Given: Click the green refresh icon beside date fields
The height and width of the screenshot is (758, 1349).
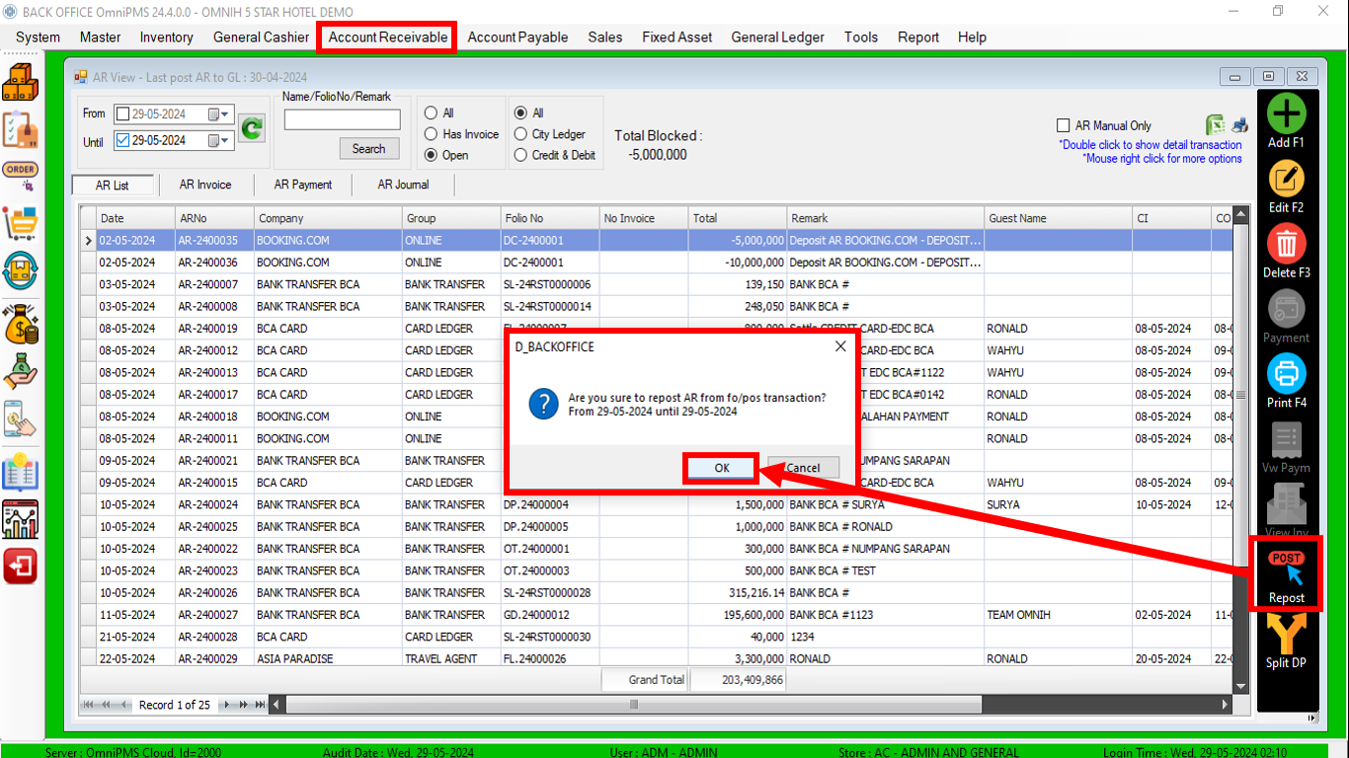Looking at the screenshot, I should 253,128.
